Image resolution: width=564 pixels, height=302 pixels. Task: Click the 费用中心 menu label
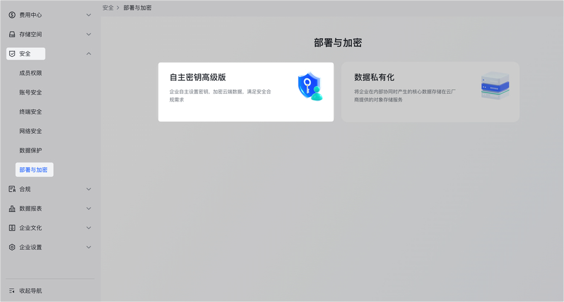[x=31, y=15]
